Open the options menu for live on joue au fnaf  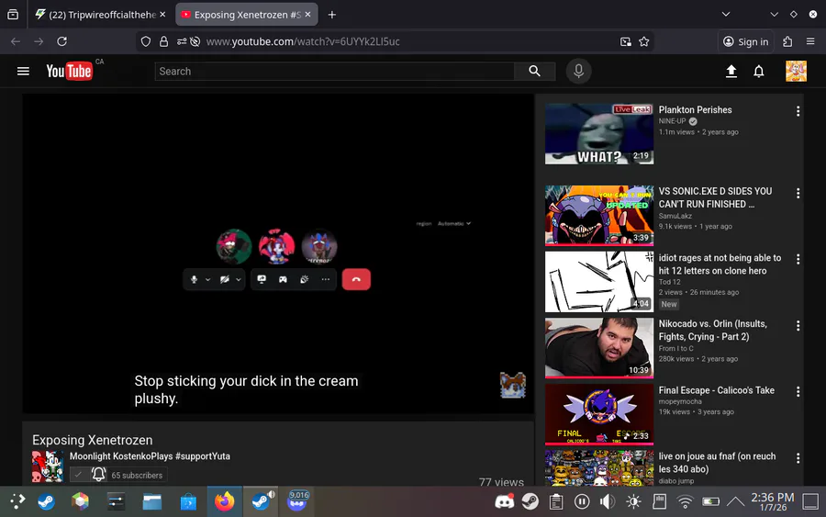(x=798, y=458)
